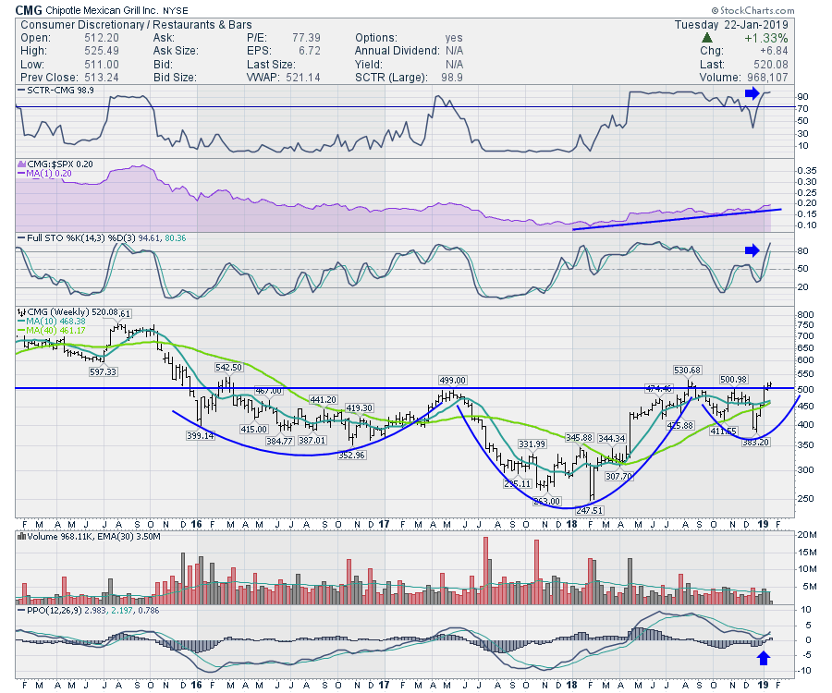This screenshot has width=832, height=693.
Task: Select the Open value 512.20
Action: click(x=102, y=38)
